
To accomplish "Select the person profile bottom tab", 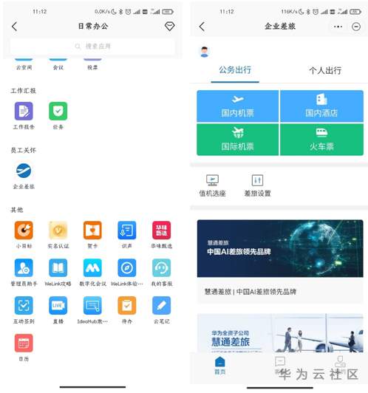I will [340, 365].
